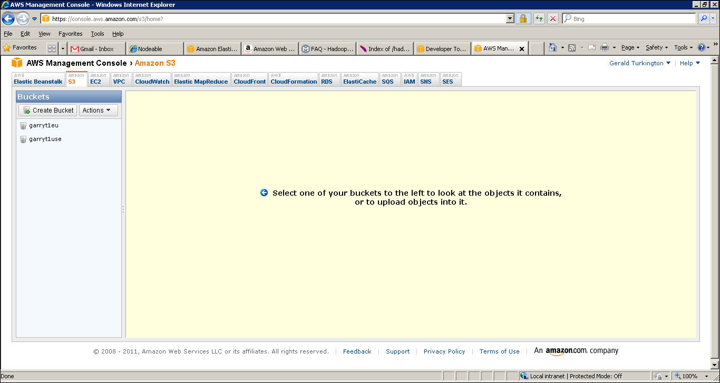Go back using browser Back arrow
720x383 pixels.
(8, 18)
